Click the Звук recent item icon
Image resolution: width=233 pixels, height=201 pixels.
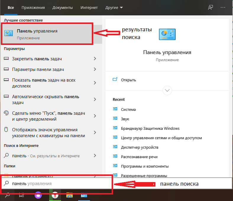point(115,119)
